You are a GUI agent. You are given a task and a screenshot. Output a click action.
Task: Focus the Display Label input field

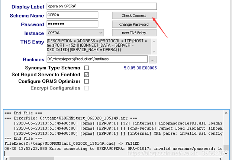pyautogui.click(x=101, y=6)
